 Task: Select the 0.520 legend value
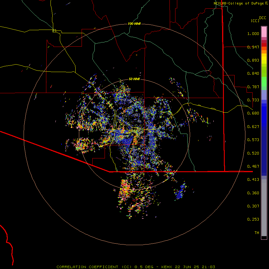pos(253,153)
